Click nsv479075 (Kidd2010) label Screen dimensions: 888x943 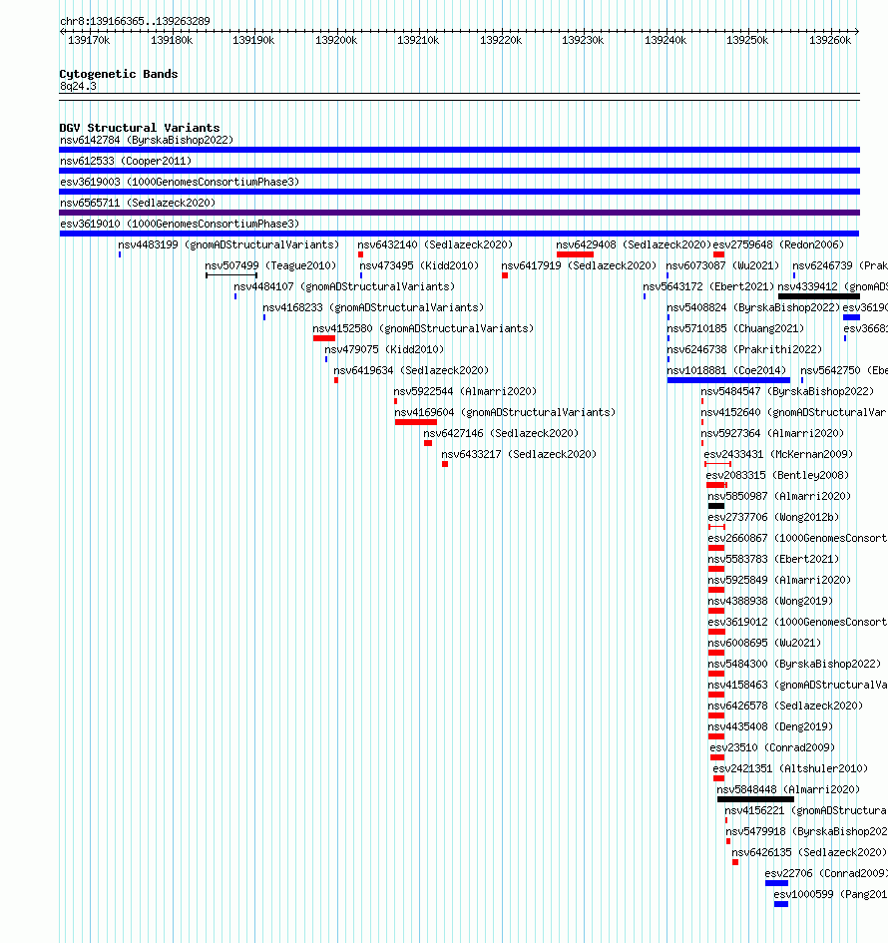384,349
